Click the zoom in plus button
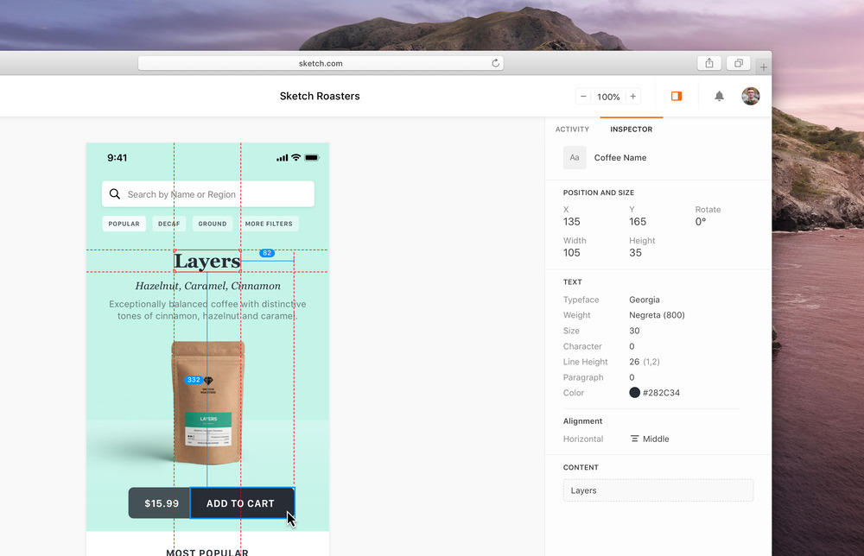This screenshot has height=556, width=864. click(x=633, y=97)
